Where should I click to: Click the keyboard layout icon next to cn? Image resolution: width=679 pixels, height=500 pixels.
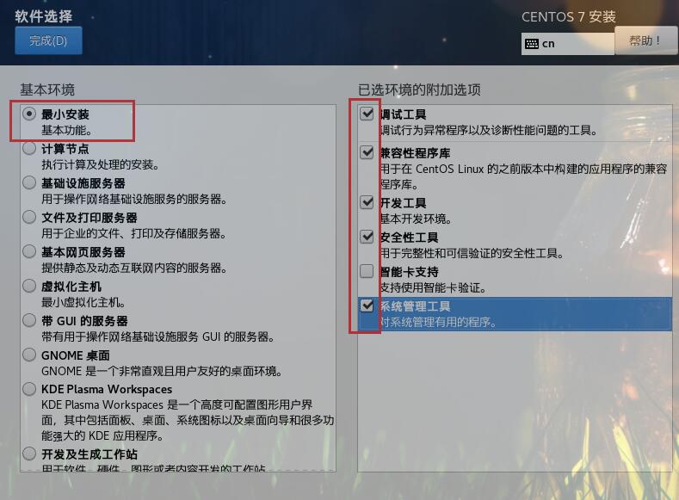(531, 44)
